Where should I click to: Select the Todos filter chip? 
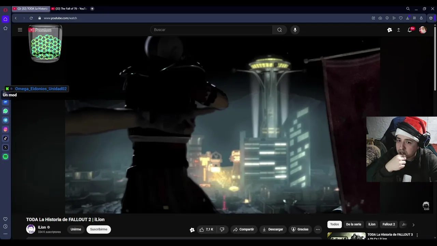coord(335,224)
